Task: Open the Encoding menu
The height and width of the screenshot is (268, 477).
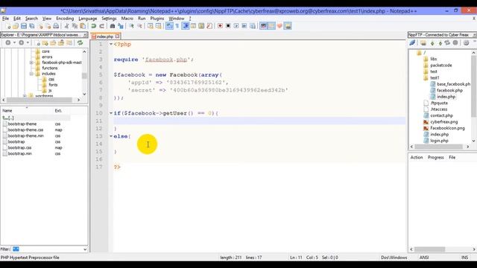Action: (65, 19)
